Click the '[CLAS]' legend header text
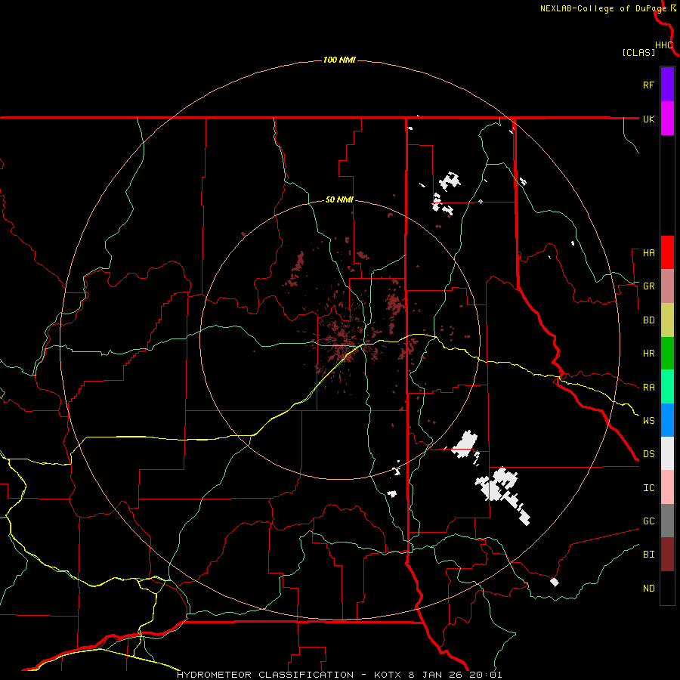The image size is (680, 680). [638, 52]
